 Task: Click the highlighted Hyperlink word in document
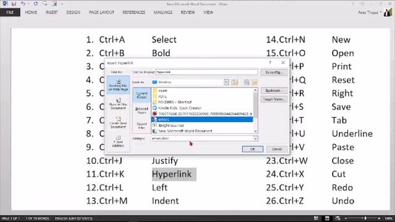(x=172, y=174)
